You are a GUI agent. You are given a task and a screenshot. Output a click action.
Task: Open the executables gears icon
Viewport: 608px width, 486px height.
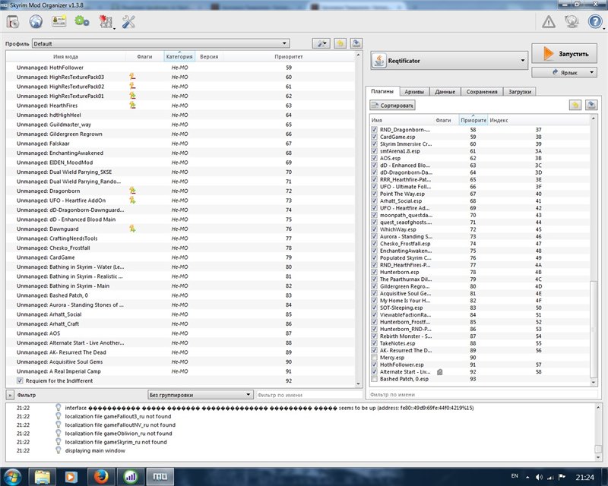[82, 21]
